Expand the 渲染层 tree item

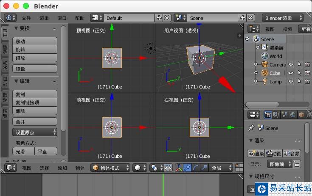(x=258, y=47)
